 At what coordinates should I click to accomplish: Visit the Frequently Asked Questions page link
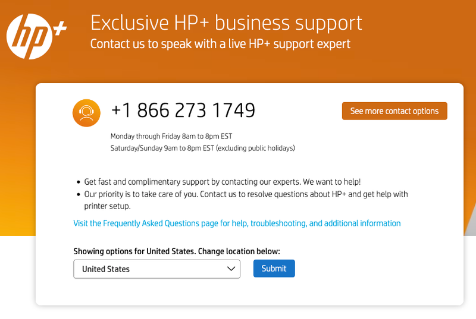coord(237,223)
